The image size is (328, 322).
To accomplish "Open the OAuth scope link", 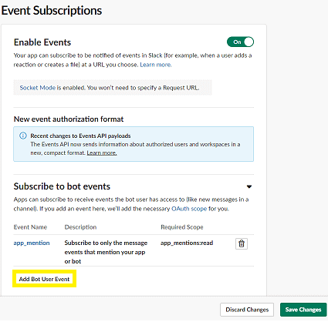I will click(189, 209).
